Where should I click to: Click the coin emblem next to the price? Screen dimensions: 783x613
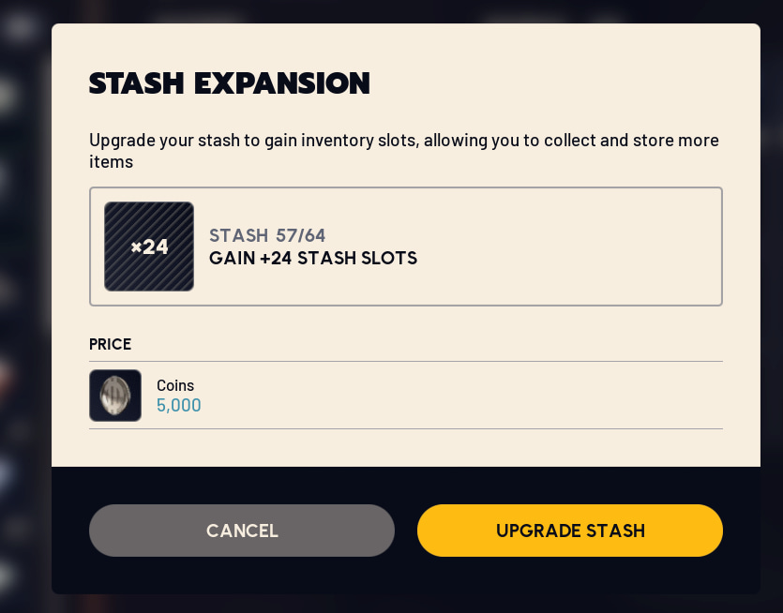(115, 396)
